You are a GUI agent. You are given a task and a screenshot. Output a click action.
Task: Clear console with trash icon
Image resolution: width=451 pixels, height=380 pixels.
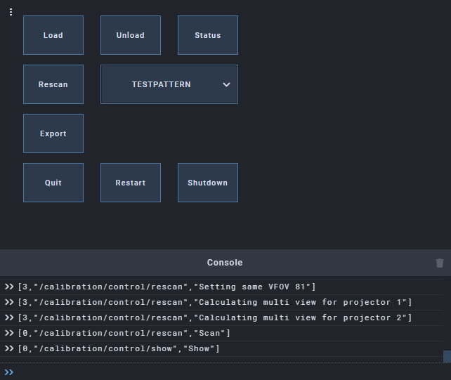(440, 263)
